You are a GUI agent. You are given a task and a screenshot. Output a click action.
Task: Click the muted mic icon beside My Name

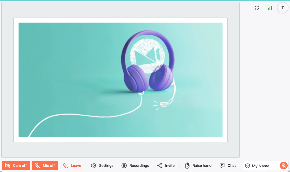(284, 166)
